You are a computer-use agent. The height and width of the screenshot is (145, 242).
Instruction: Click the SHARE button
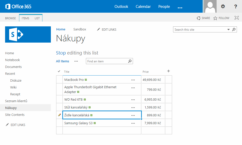coord(203,18)
